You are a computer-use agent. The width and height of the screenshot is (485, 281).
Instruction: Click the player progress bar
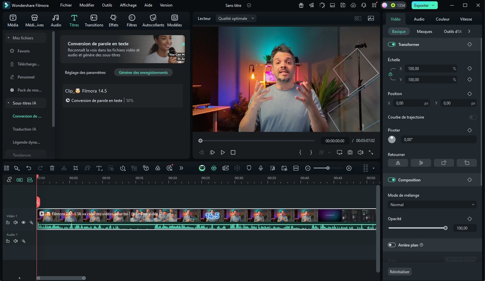coord(257,141)
